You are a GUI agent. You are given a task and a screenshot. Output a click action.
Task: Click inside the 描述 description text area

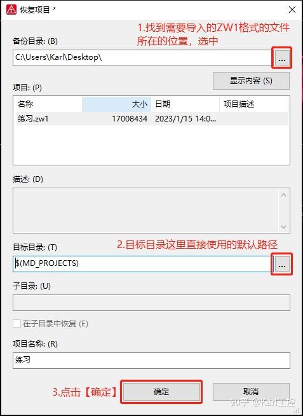[x=145, y=211]
